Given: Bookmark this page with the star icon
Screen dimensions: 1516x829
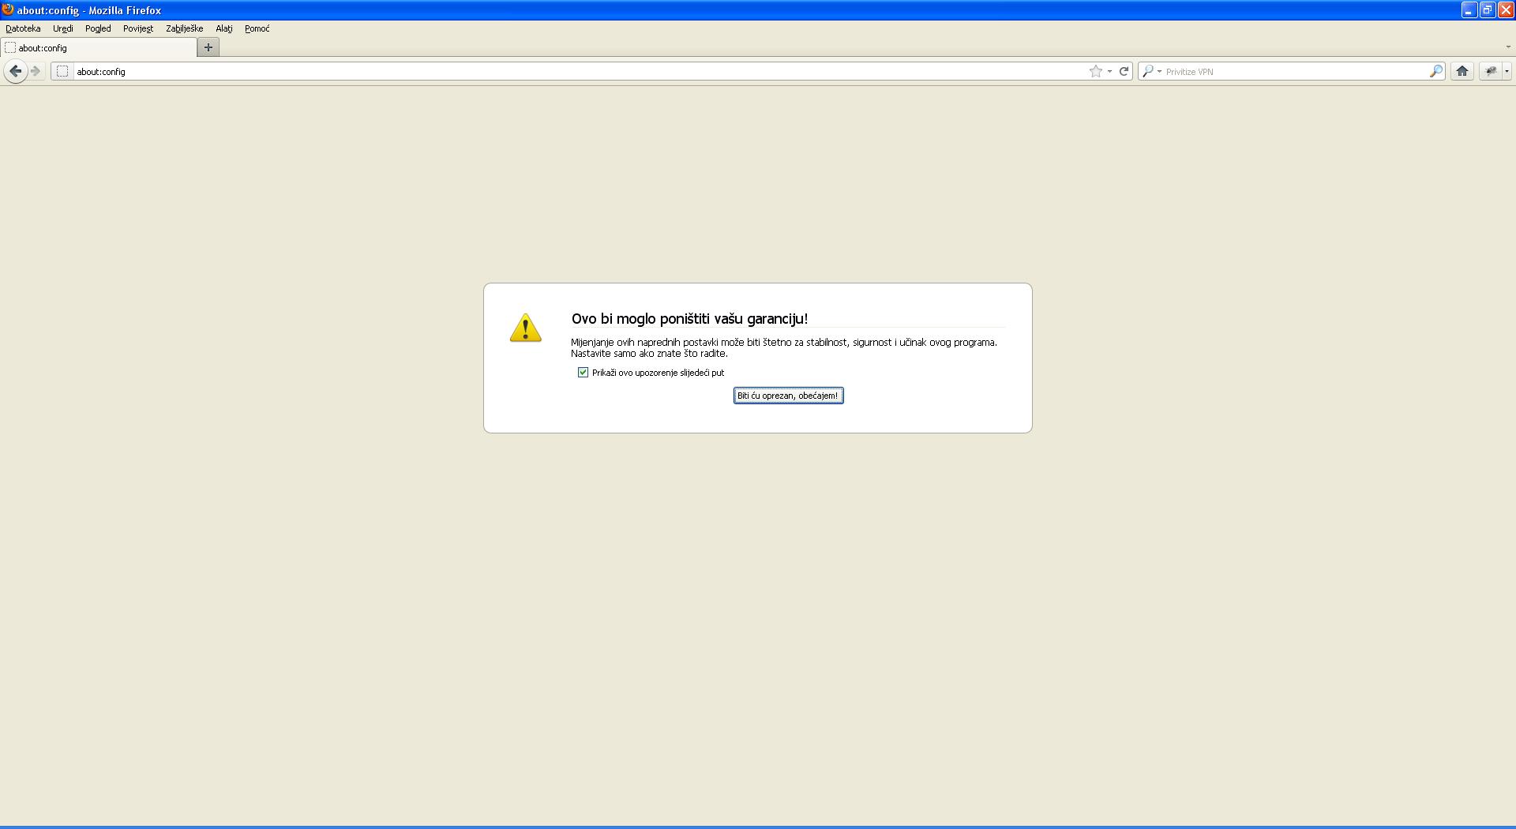Looking at the screenshot, I should pyautogui.click(x=1095, y=71).
